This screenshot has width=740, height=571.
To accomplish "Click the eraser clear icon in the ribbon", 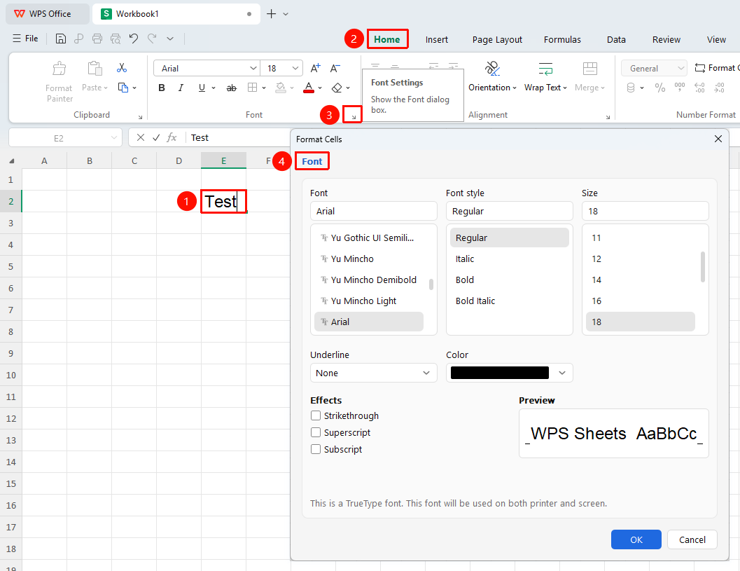I will click(337, 88).
